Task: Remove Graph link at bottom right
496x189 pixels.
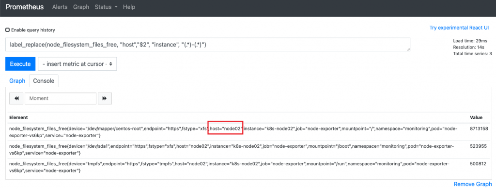Action: tap(473, 184)
